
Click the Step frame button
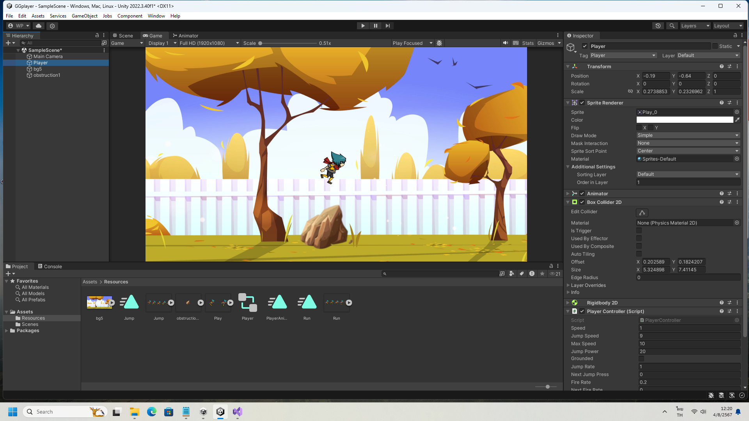pos(387,26)
